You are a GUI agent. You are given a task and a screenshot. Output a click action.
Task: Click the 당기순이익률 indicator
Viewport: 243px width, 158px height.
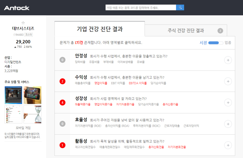click(158, 83)
